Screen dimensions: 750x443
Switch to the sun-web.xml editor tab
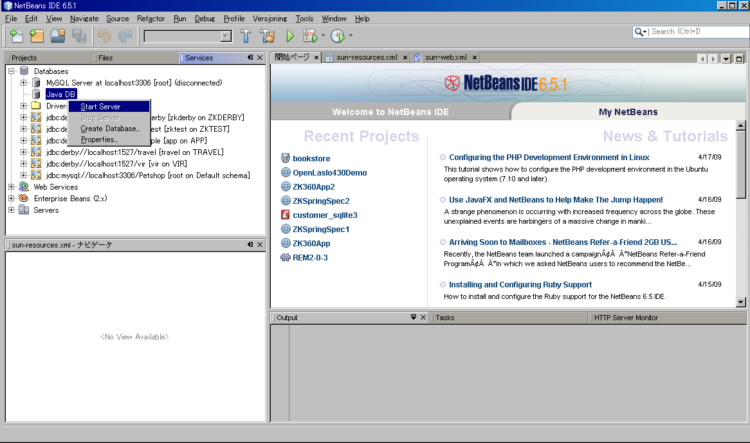tap(445, 57)
